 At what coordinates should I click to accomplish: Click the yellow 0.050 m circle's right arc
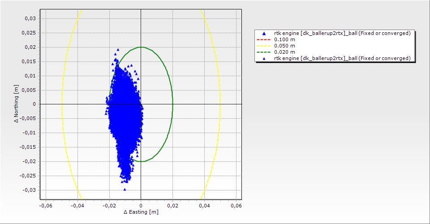coord(220,104)
